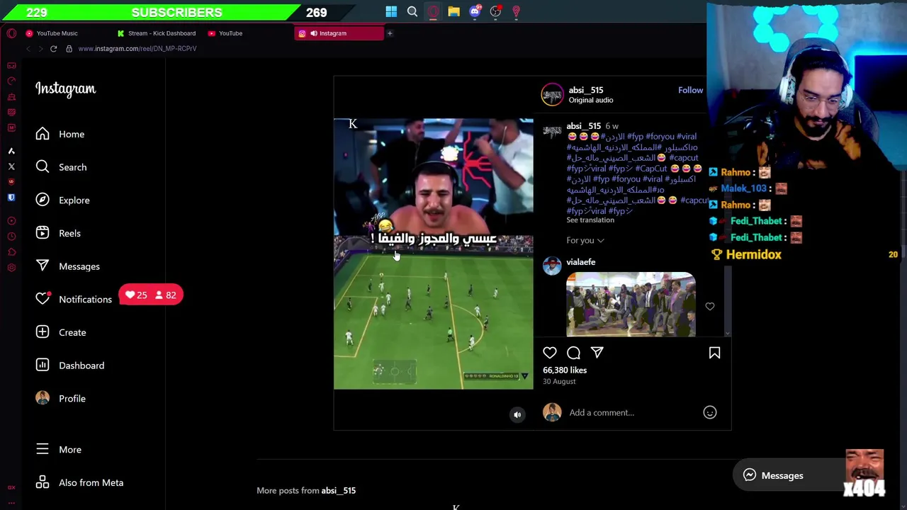Open the Explore compass in the sidebar
The height and width of the screenshot is (510, 907).
click(x=43, y=200)
